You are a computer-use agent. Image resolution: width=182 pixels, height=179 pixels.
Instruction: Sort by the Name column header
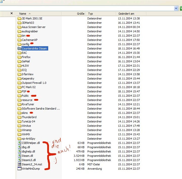click(x=39, y=14)
